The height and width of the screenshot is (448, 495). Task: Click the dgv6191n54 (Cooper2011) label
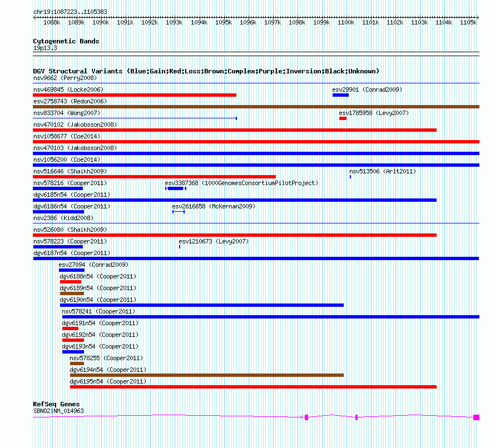coord(100,323)
